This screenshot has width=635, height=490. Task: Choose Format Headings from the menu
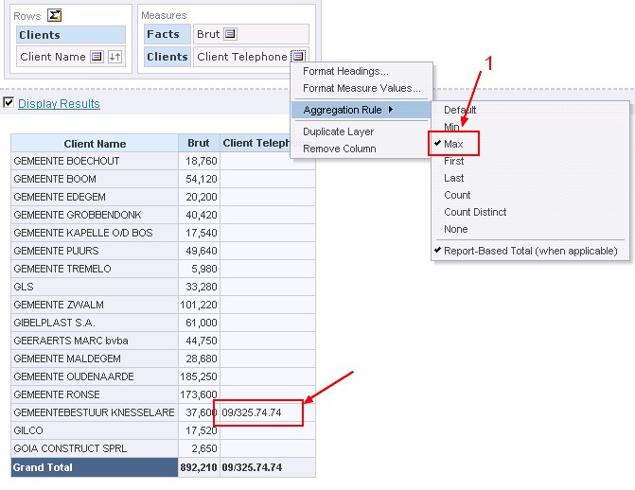345,71
